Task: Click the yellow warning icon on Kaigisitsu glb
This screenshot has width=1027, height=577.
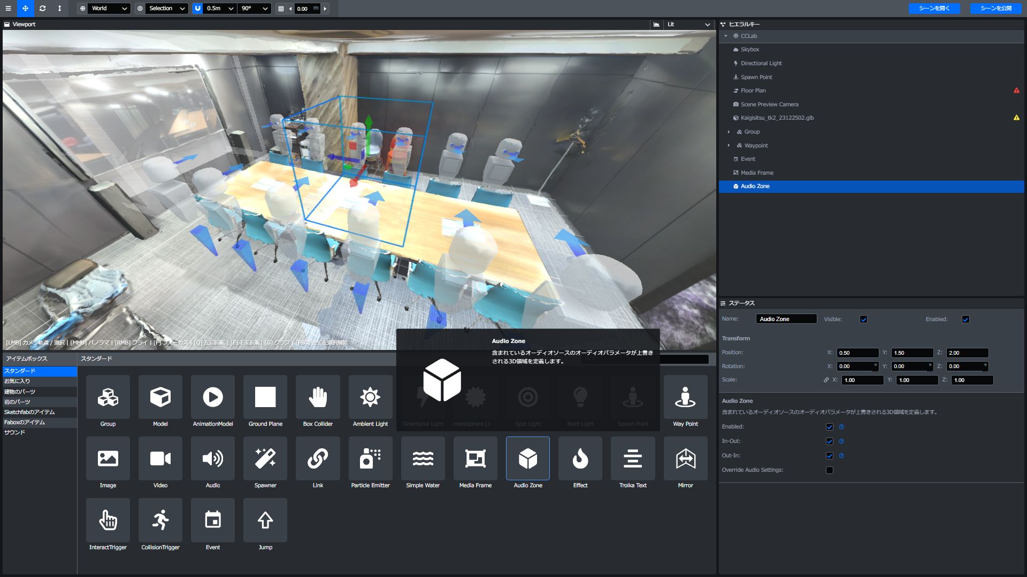Action: tap(1016, 118)
